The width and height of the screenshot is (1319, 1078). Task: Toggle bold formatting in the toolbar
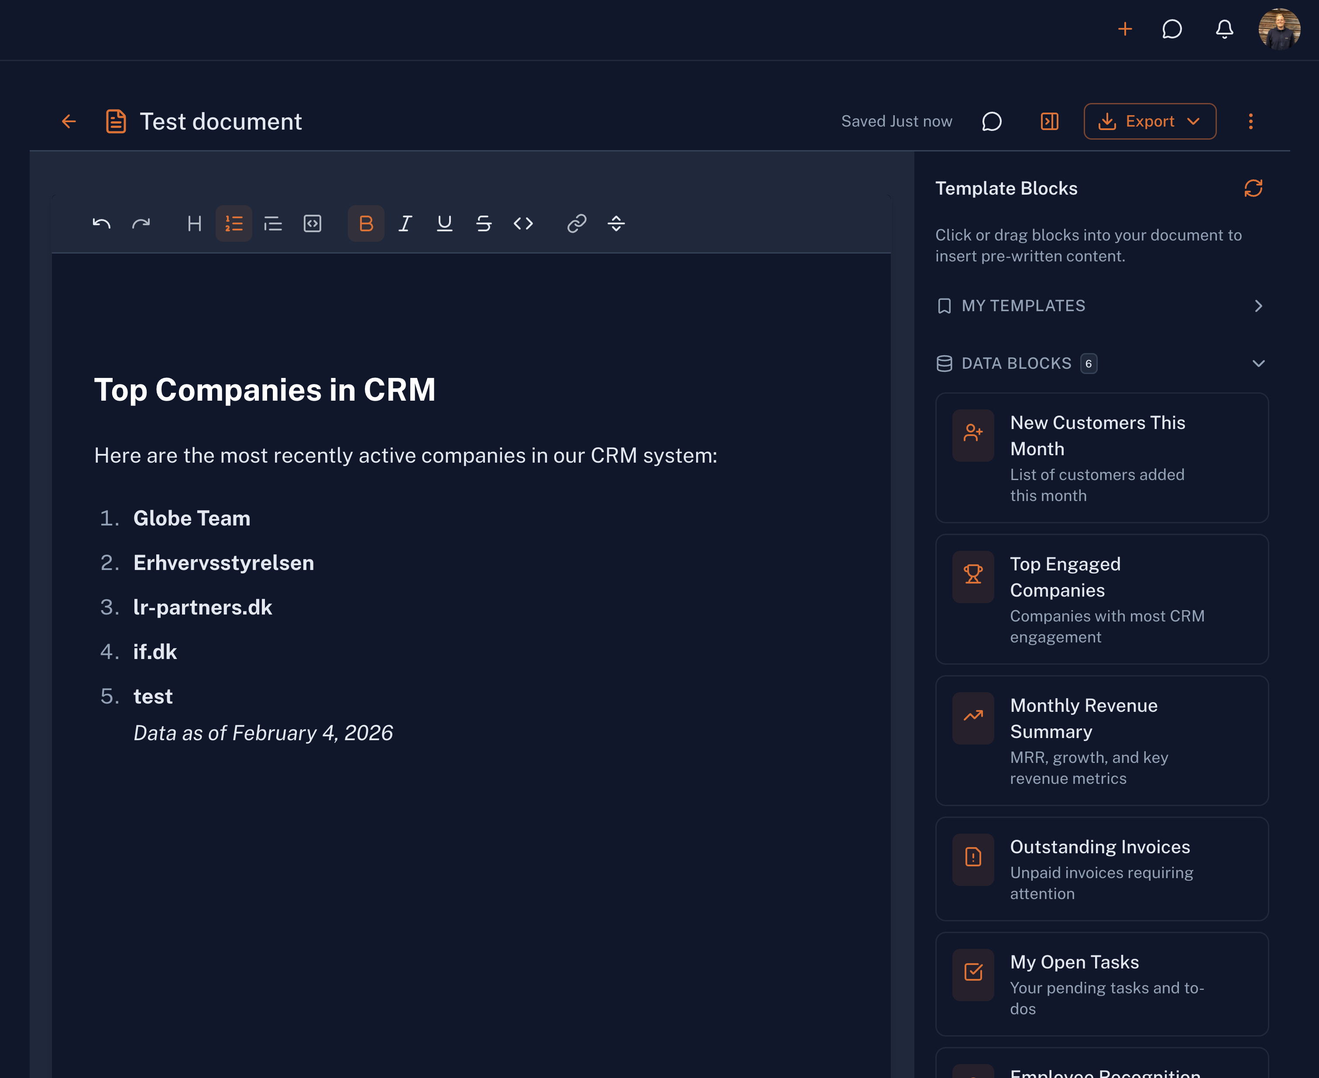click(x=366, y=223)
